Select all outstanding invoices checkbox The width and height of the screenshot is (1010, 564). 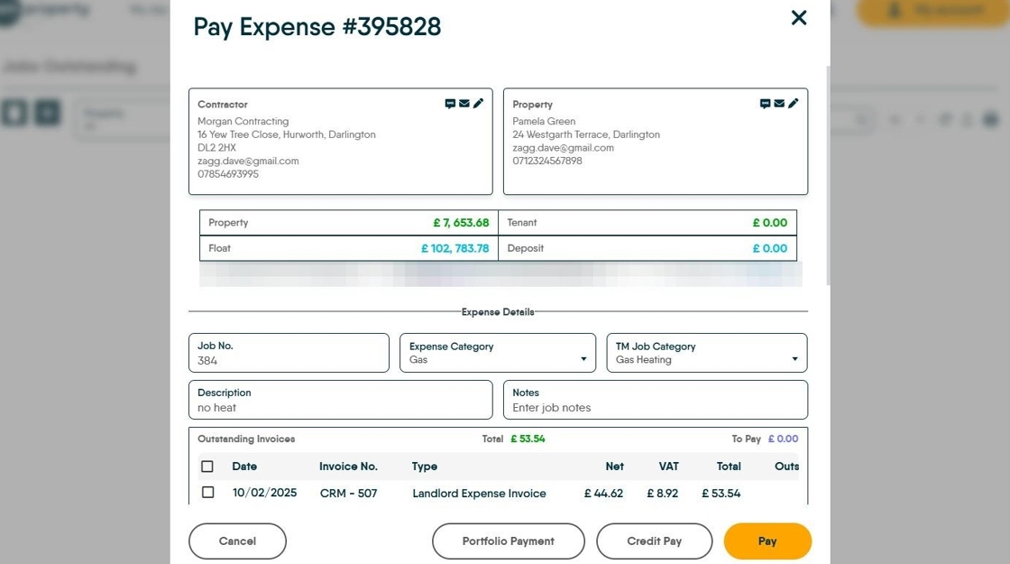pos(207,467)
